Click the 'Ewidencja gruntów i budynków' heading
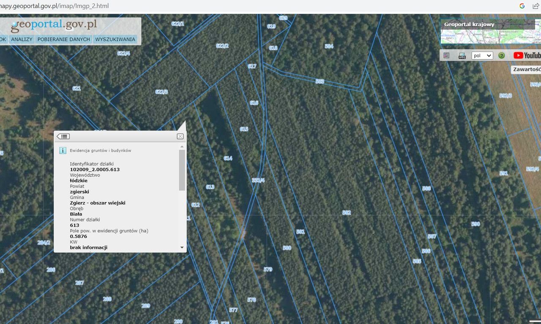The height and width of the screenshot is (324, 541). [101, 151]
